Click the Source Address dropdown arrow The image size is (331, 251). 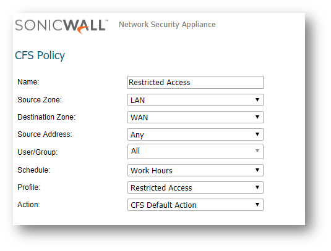click(257, 134)
